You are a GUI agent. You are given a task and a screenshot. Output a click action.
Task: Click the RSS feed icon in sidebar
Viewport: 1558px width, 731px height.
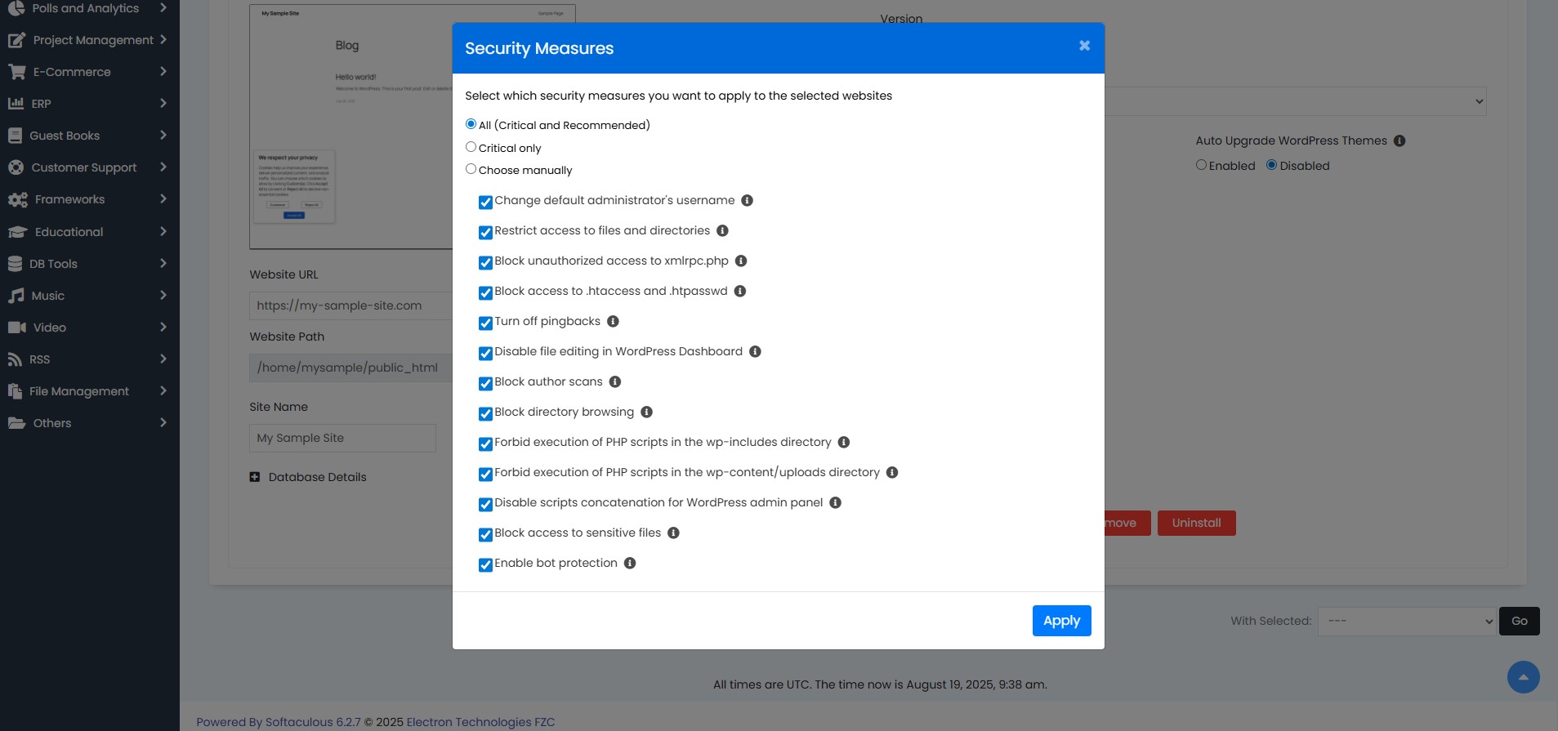15,359
